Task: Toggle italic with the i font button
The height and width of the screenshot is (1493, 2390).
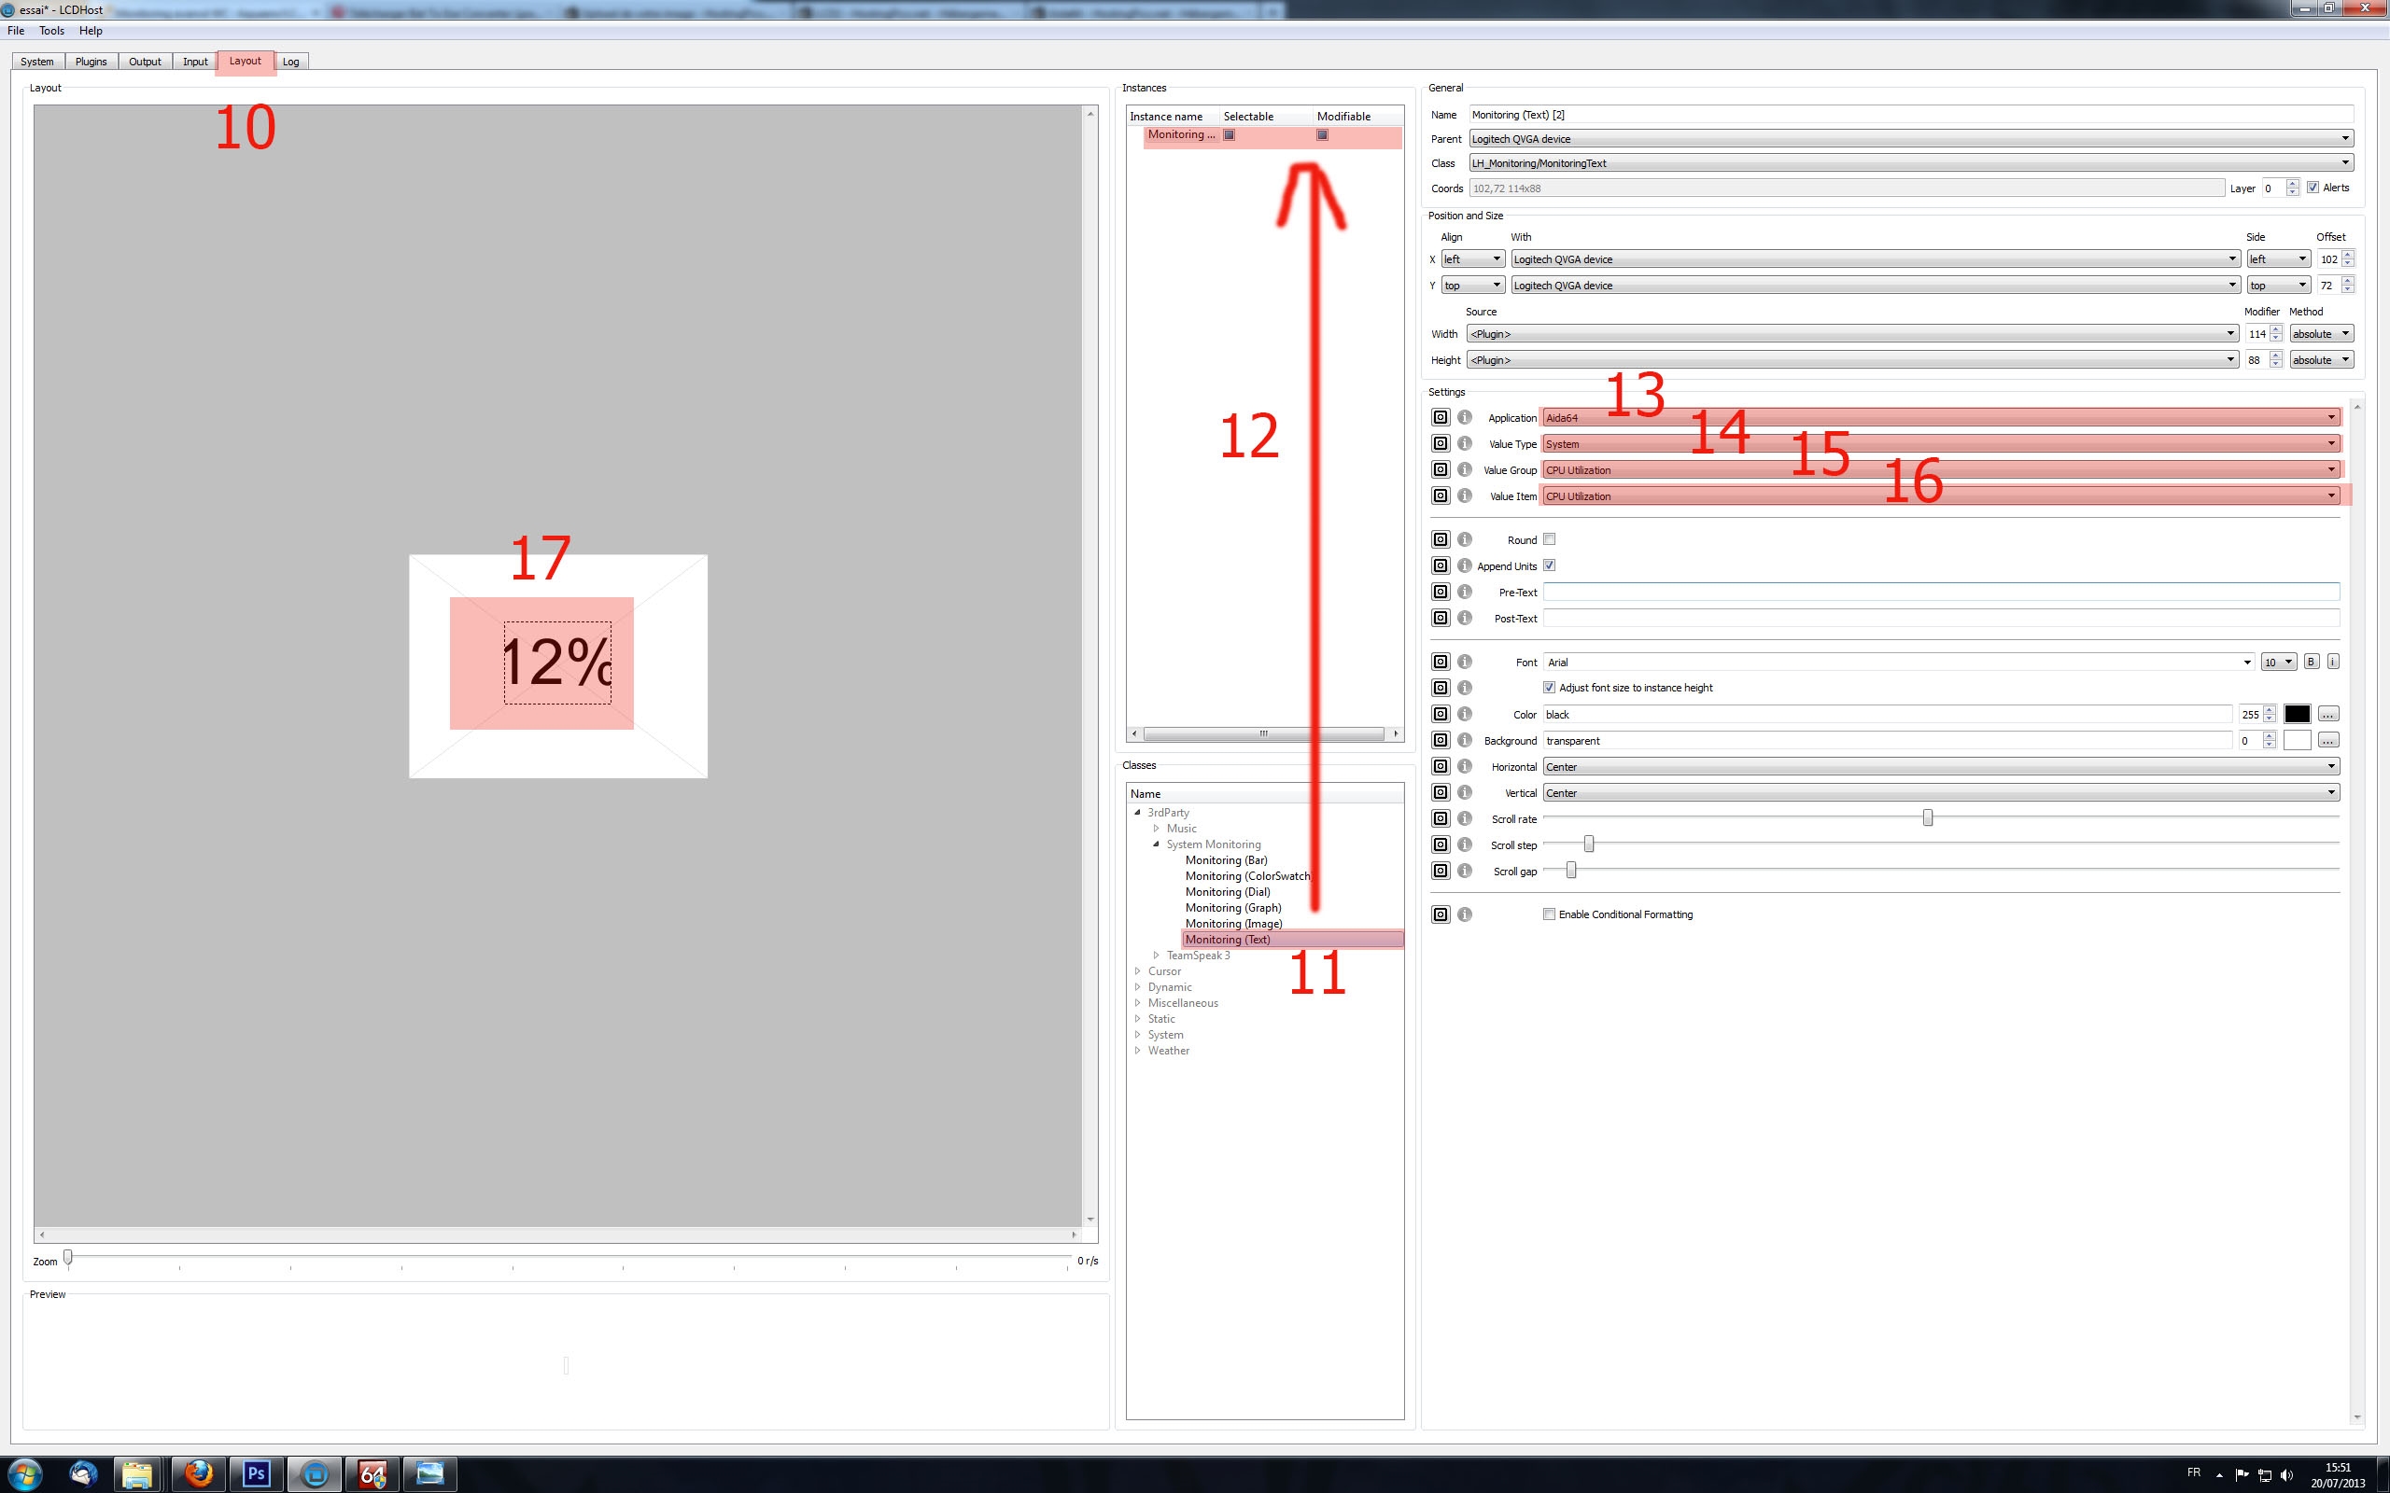Action: (2333, 662)
